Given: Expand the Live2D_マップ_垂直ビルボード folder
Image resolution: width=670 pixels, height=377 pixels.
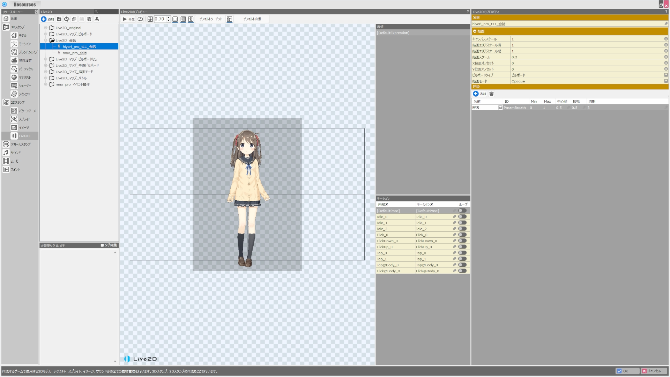Looking at the screenshot, I should click(x=45, y=66).
